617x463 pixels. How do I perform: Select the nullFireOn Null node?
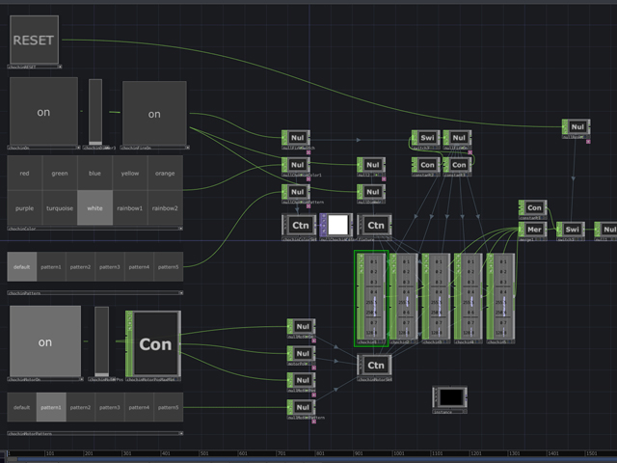point(457,138)
